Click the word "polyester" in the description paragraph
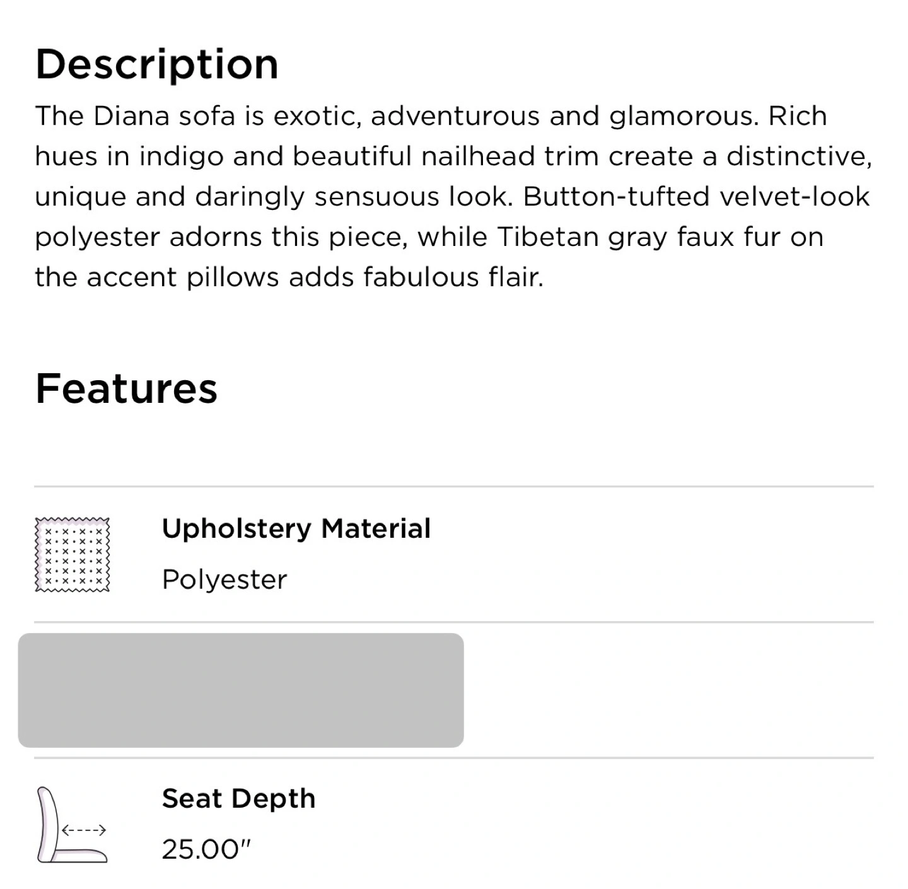908x889 pixels. [x=97, y=237]
